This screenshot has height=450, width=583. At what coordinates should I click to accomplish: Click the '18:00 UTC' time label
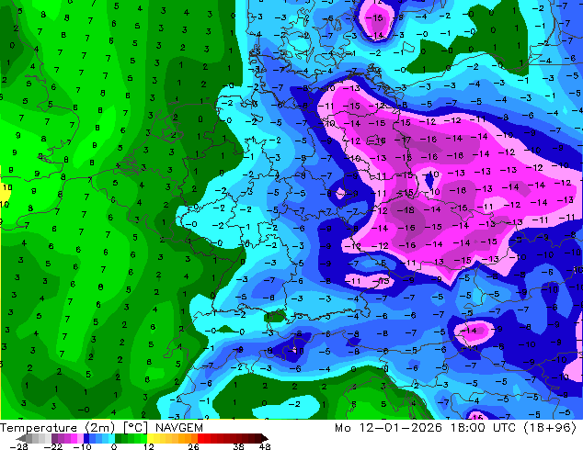click(x=483, y=428)
